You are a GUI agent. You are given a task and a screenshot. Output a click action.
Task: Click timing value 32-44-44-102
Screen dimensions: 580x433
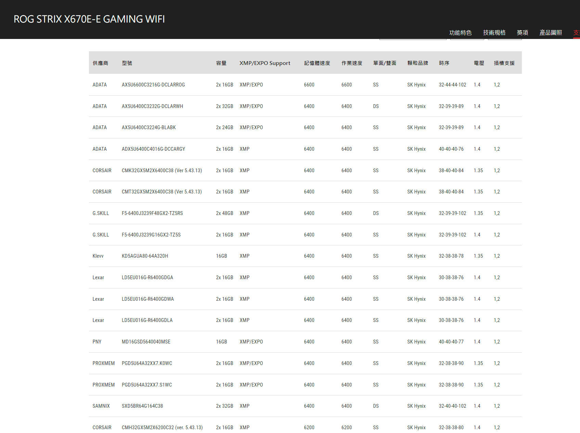pyautogui.click(x=452, y=85)
